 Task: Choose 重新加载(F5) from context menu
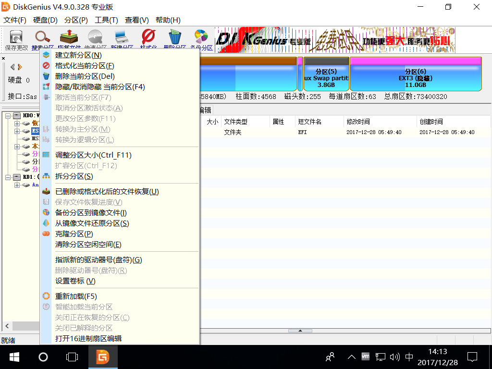click(120, 296)
